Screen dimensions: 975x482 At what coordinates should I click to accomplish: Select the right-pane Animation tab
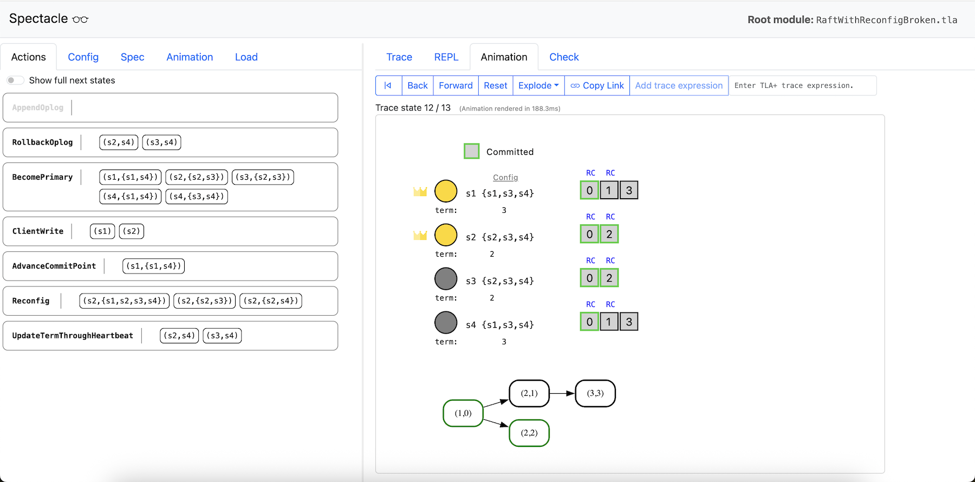pyautogui.click(x=504, y=57)
